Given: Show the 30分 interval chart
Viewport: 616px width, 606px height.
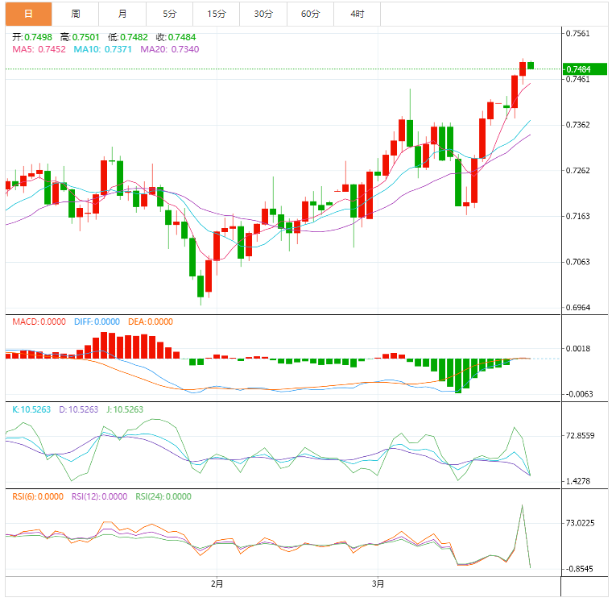Looking at the screenshot, I should 263,14.
